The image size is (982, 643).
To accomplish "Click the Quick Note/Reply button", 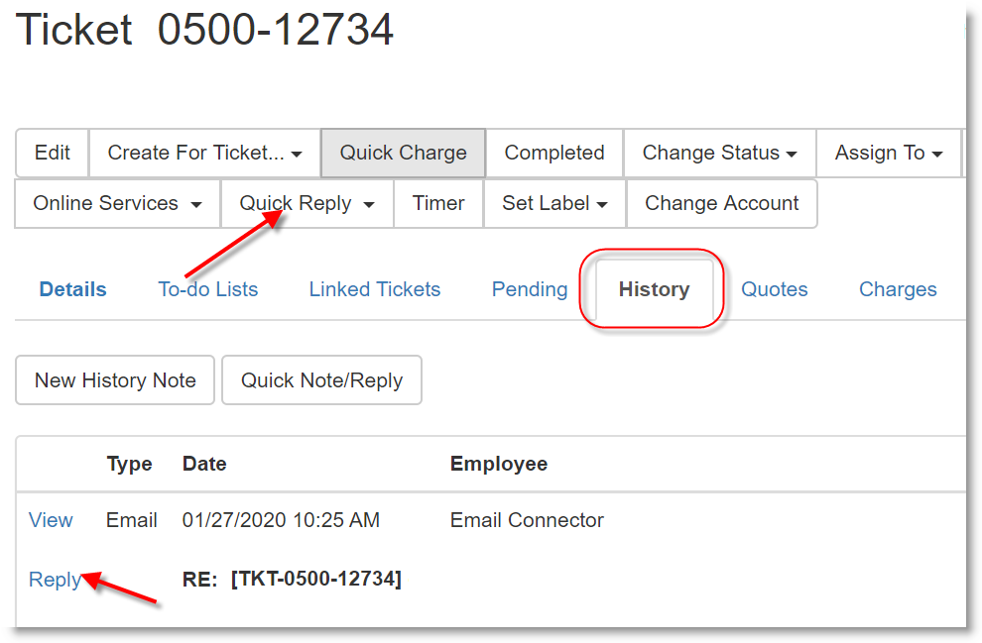I will (321, 380).
